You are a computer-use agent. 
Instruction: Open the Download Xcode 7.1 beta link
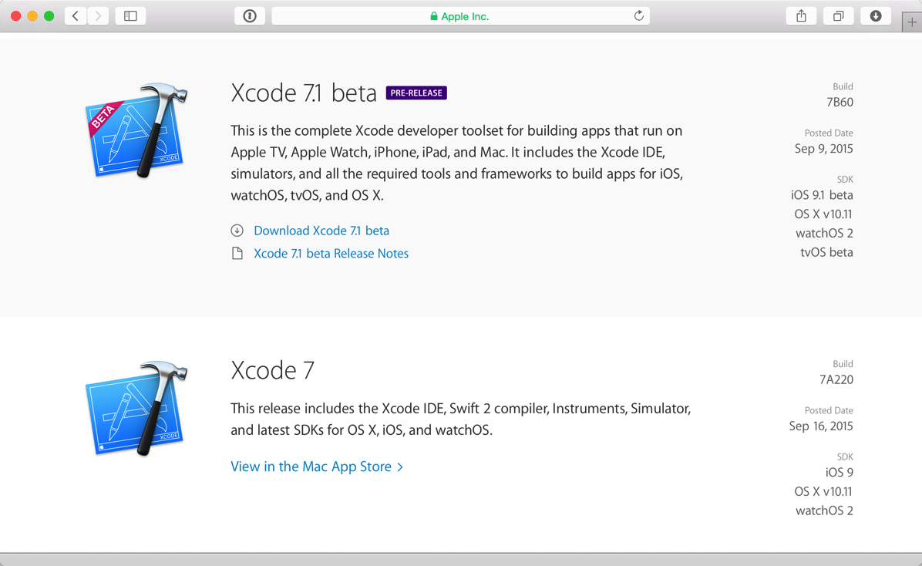tap(321, 230)
